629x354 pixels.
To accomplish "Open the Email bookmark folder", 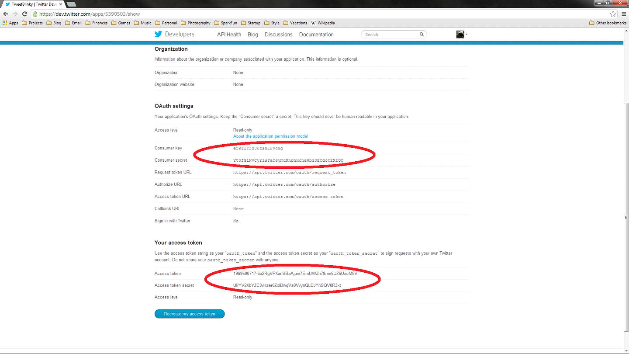I will (x=73, y=23).
